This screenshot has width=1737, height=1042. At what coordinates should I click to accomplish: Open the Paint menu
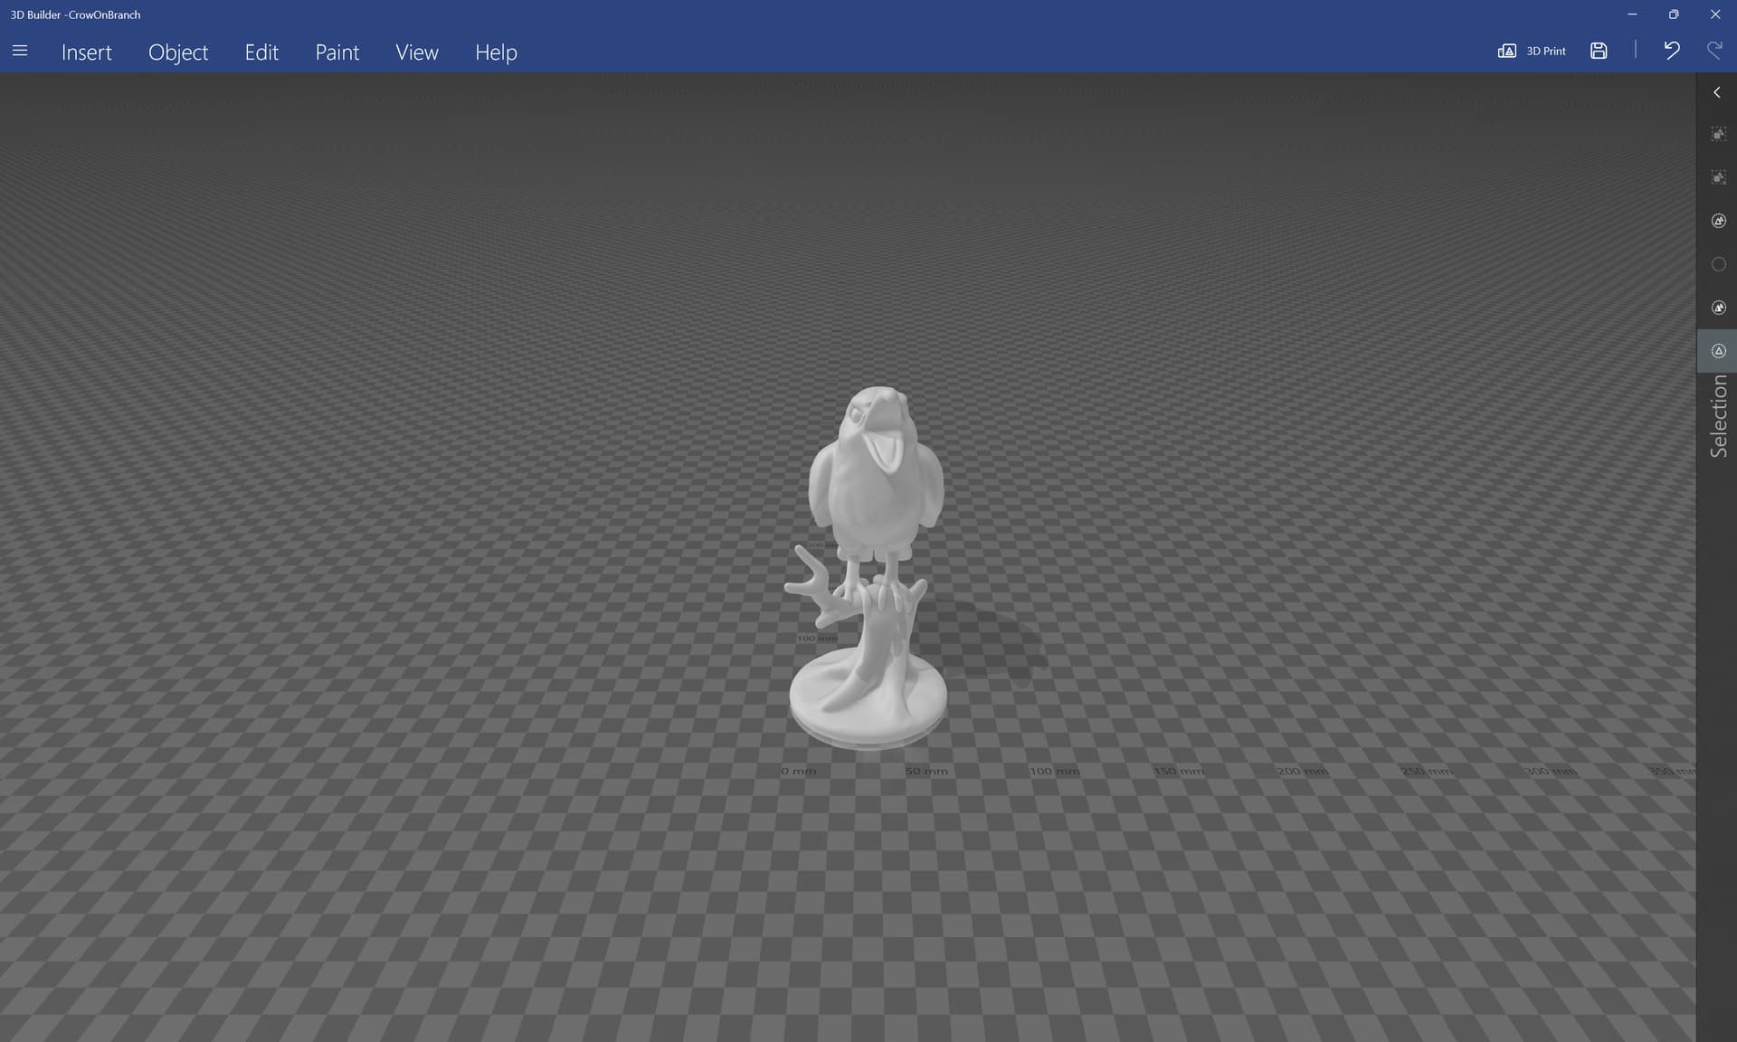(x=337, y=52)
